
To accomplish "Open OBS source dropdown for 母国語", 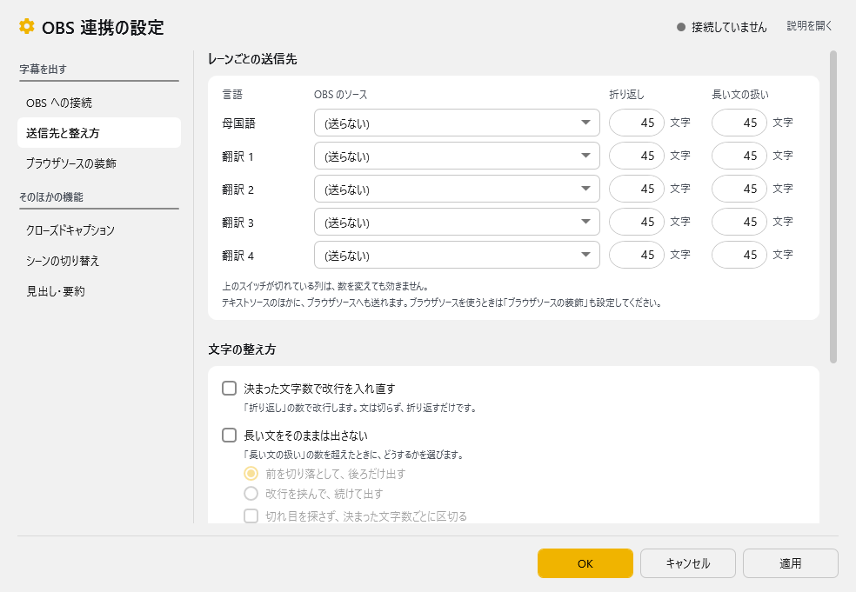I will pyautogui.click(x=457, y=123).
